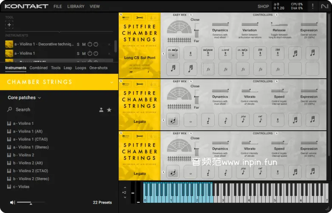This screenshot has height=213, width=332.
Task: Click the Vibrato slider in the middle Legato panel
Action: 250,91
